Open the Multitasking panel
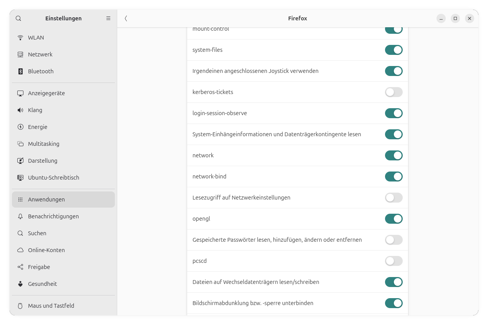Viewport: 488px width, 325px height. click(63, 144)
